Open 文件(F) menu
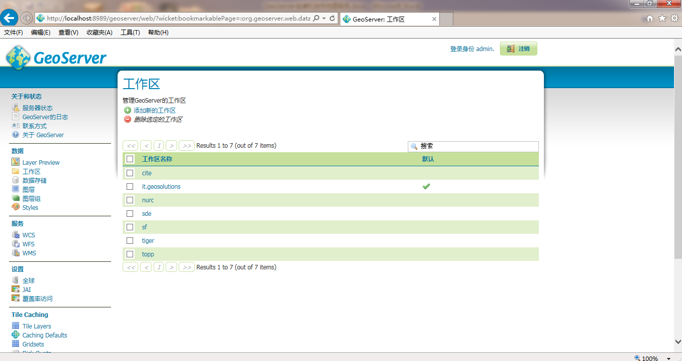 coord(14,33)
